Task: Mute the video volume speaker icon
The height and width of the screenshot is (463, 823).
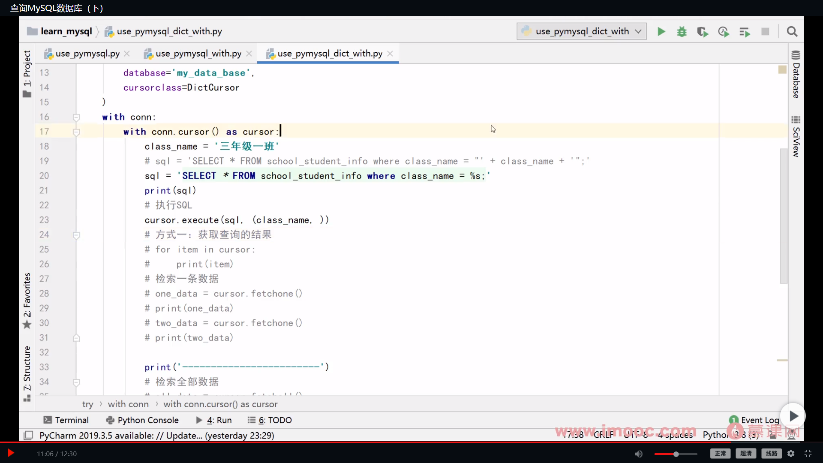Action: tap(639, 454)
